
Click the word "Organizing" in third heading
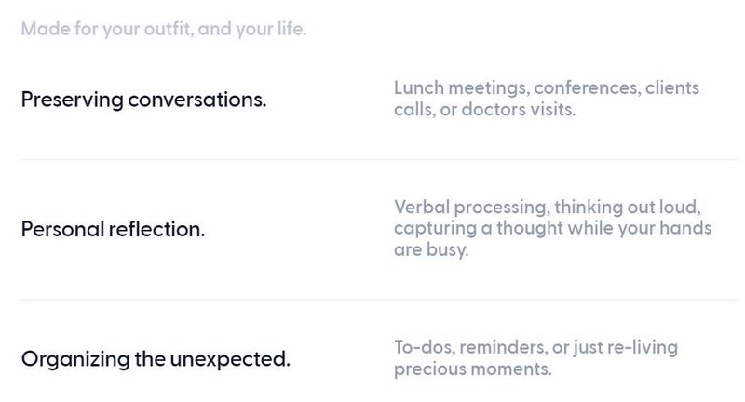pyautogui.click(x=75, y=359)
